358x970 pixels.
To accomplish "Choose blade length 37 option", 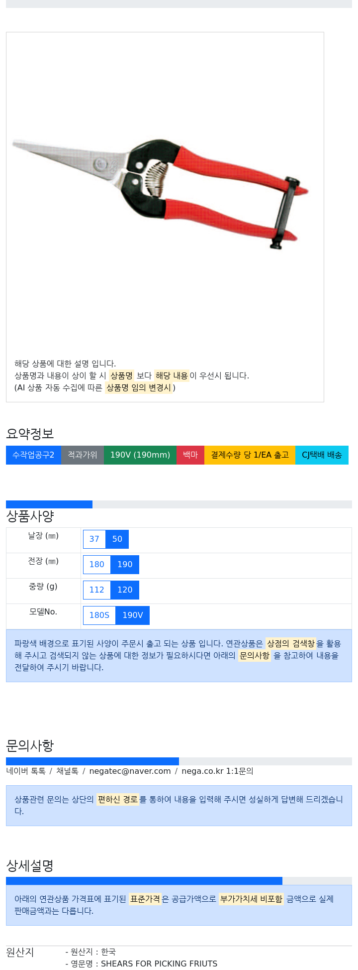I will (94, 539).
